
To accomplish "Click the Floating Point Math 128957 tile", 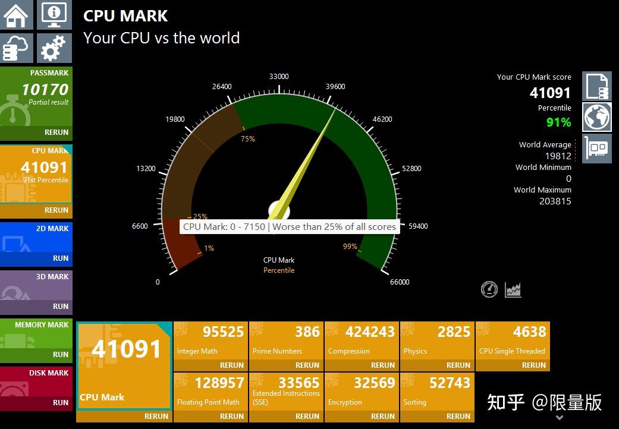I will point(211,392).
